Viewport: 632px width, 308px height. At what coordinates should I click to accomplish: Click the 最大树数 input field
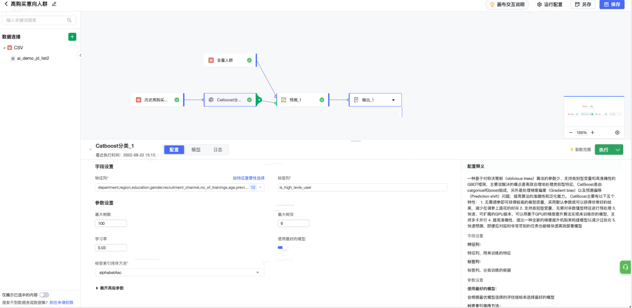click(x=111, y=223)
